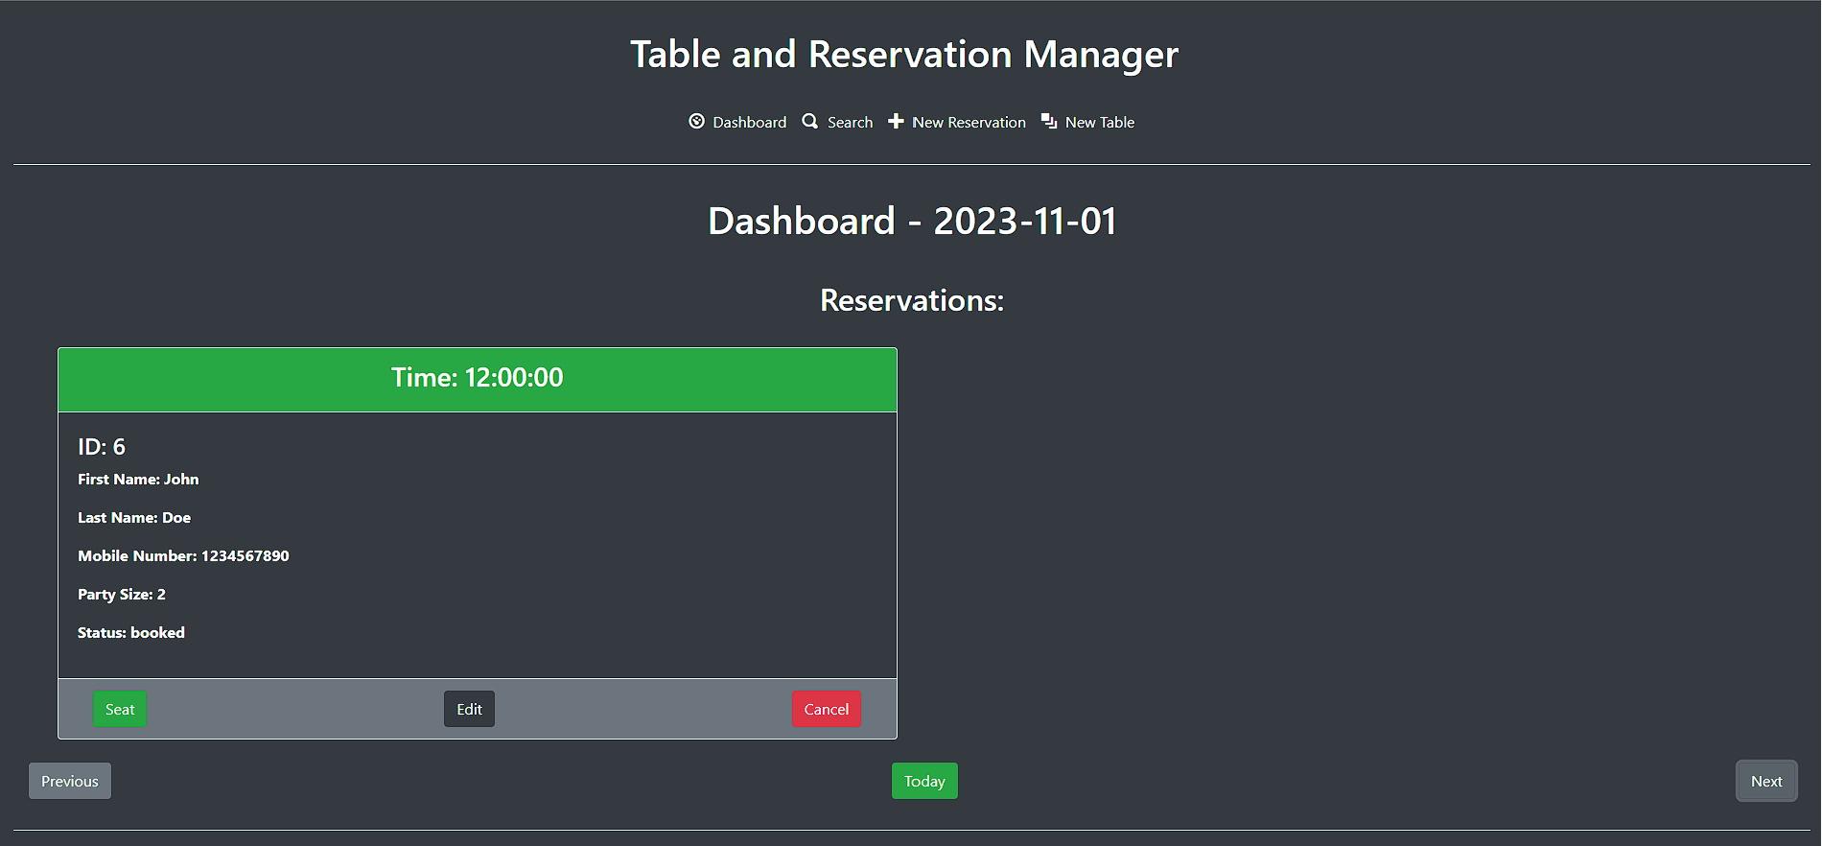Open the New Reservation link
The width and height of the screenshot is (1822, 846).
[969, 123]
